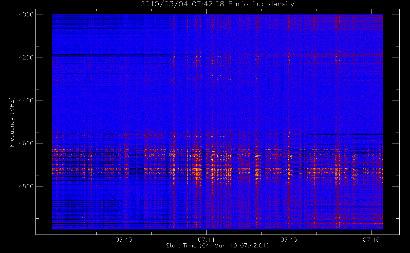Click the plot title '2010/03/04 07:42:08 Radio flux density'
Screen dimensions: 410x253
point(217,4)
